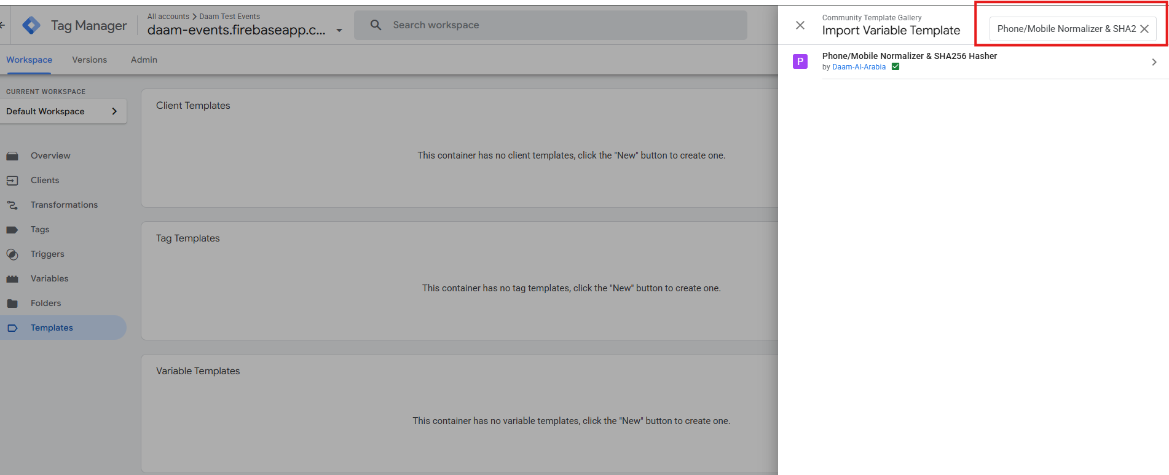This screenshot has width=1169, height=475.
Task: Switch to the Workspace tab
Action: (29, 60)
